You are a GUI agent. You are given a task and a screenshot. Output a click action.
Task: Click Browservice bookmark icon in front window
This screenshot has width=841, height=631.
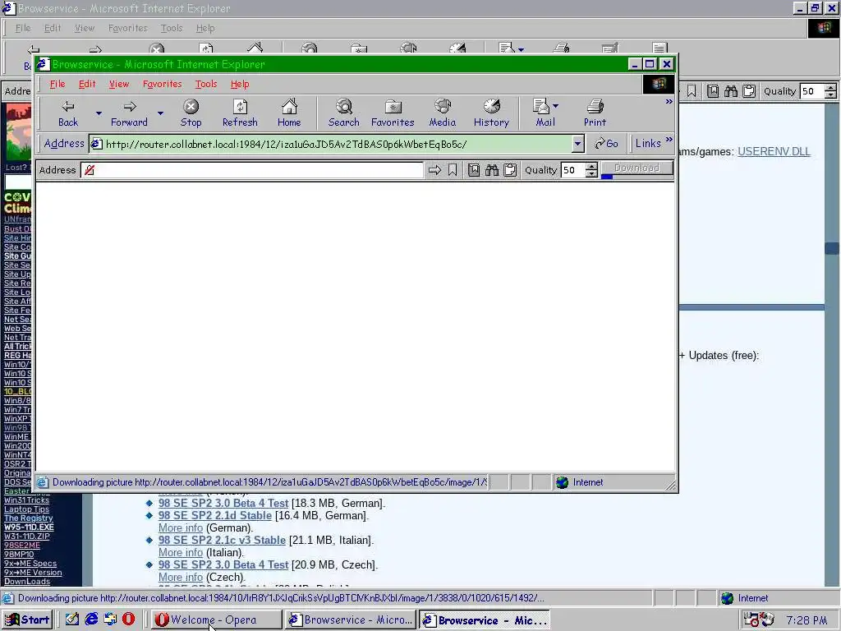click(x=453, y=170)
